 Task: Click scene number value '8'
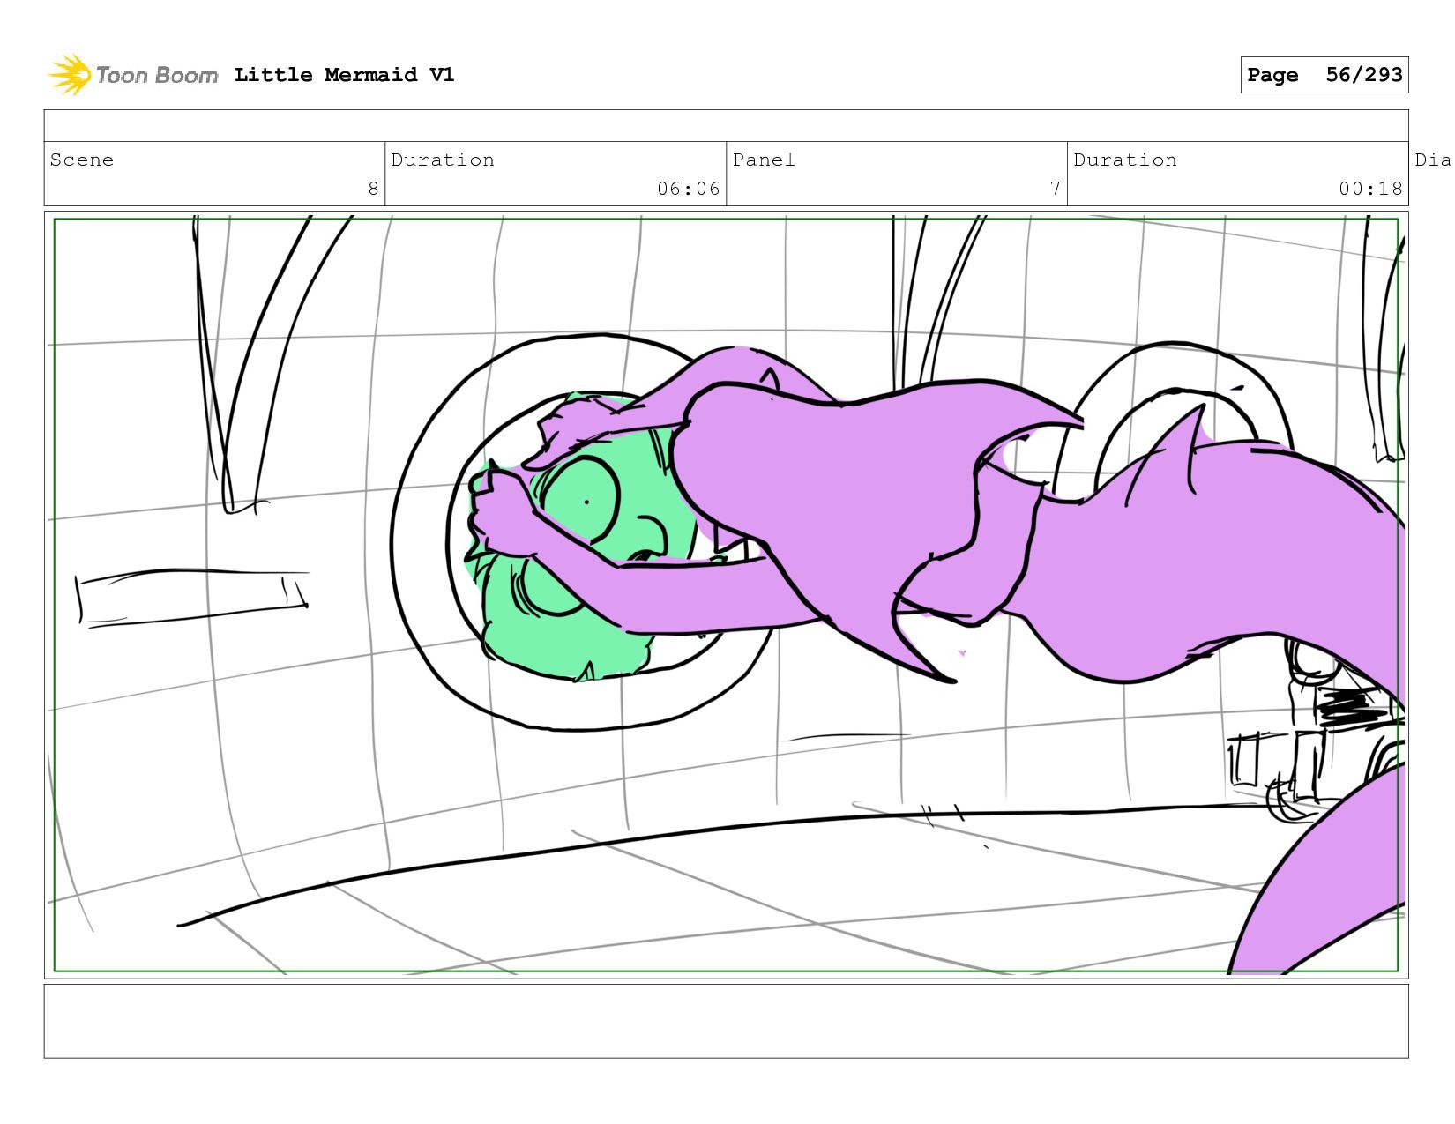373,189
